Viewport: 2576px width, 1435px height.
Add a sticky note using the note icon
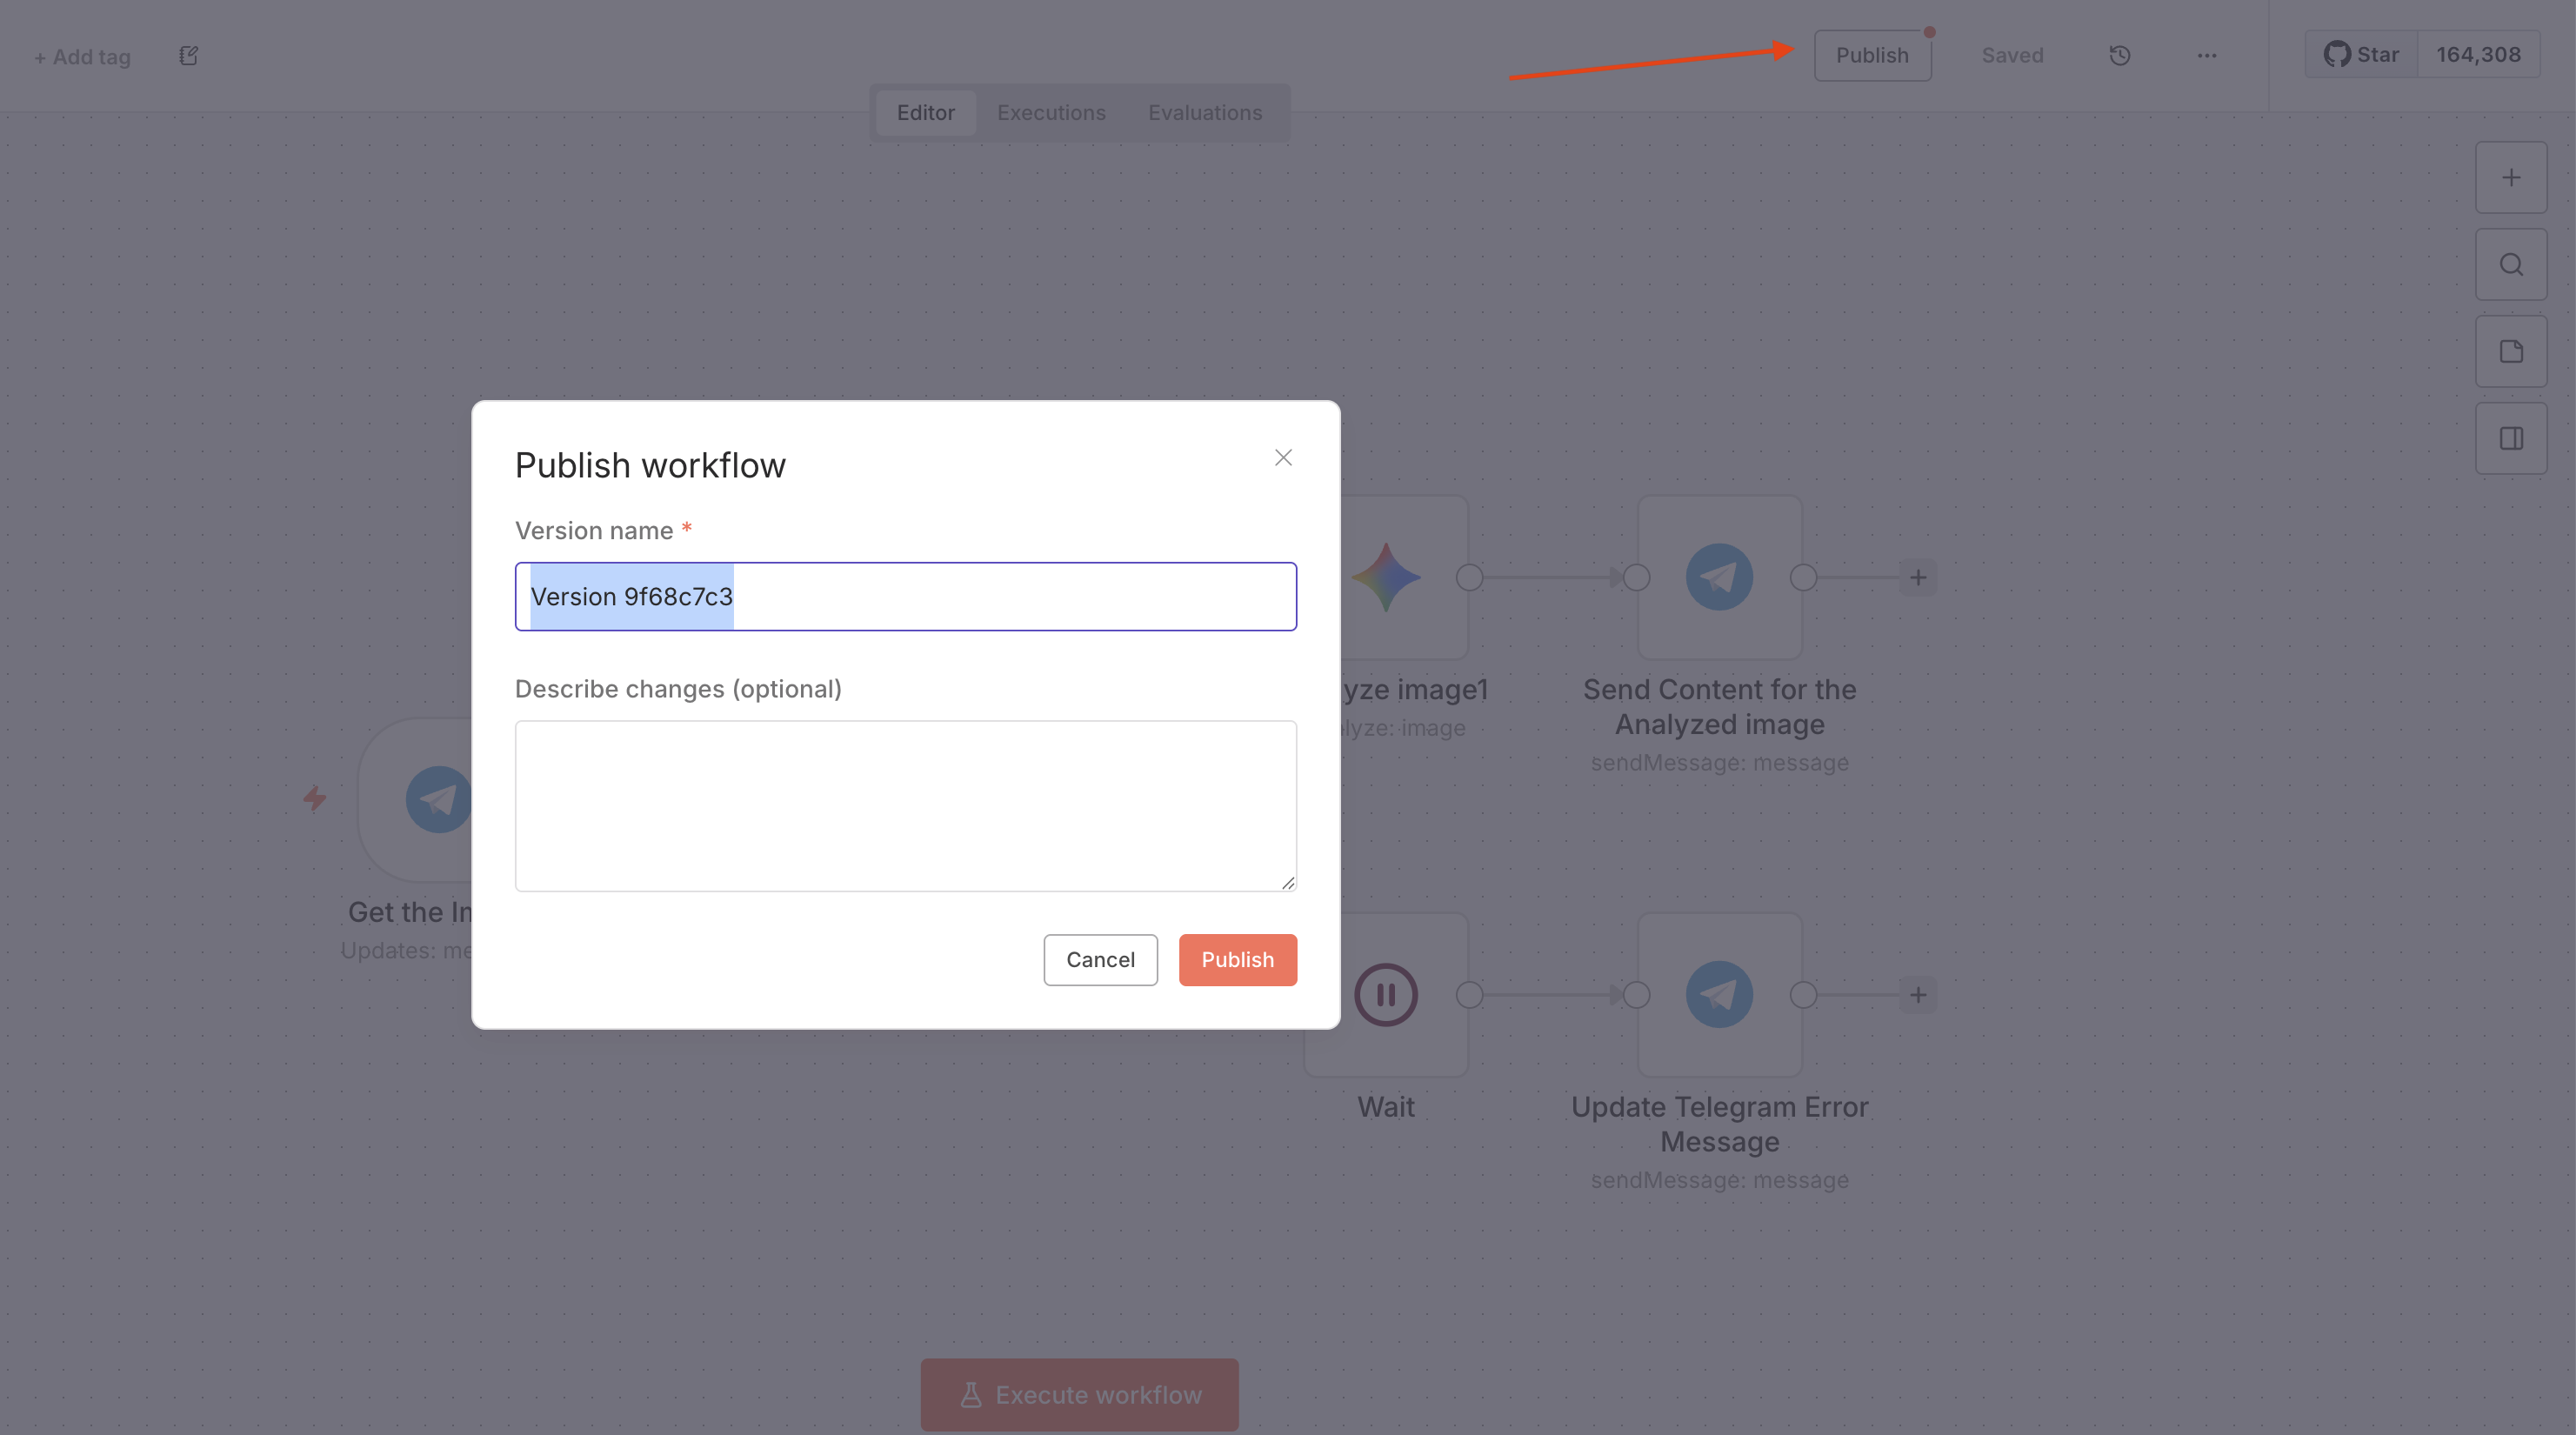2511,351
